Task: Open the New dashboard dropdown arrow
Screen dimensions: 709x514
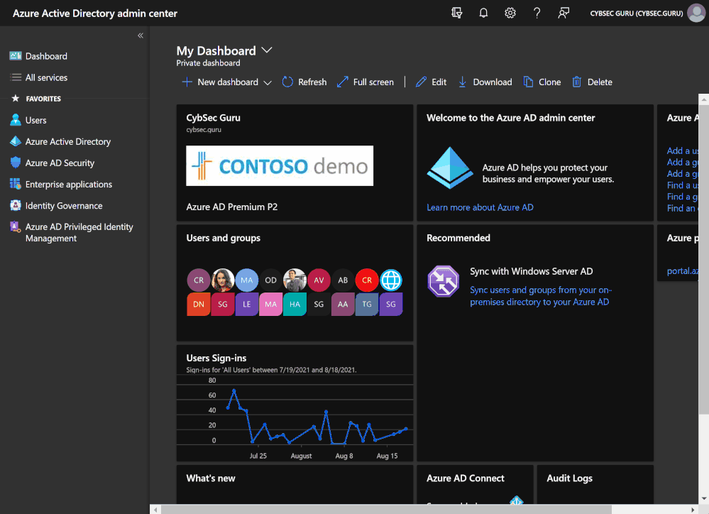Action: pos(268,83)
